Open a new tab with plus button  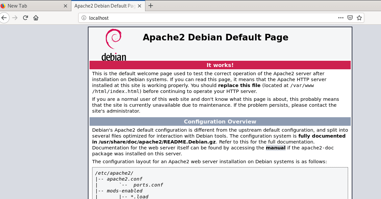click(151, 6)
